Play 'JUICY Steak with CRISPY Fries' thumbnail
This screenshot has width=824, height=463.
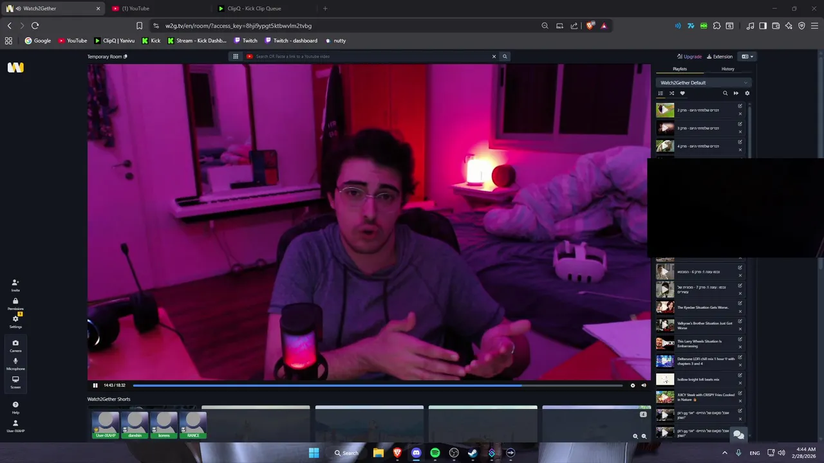click(x=665, y=397)
